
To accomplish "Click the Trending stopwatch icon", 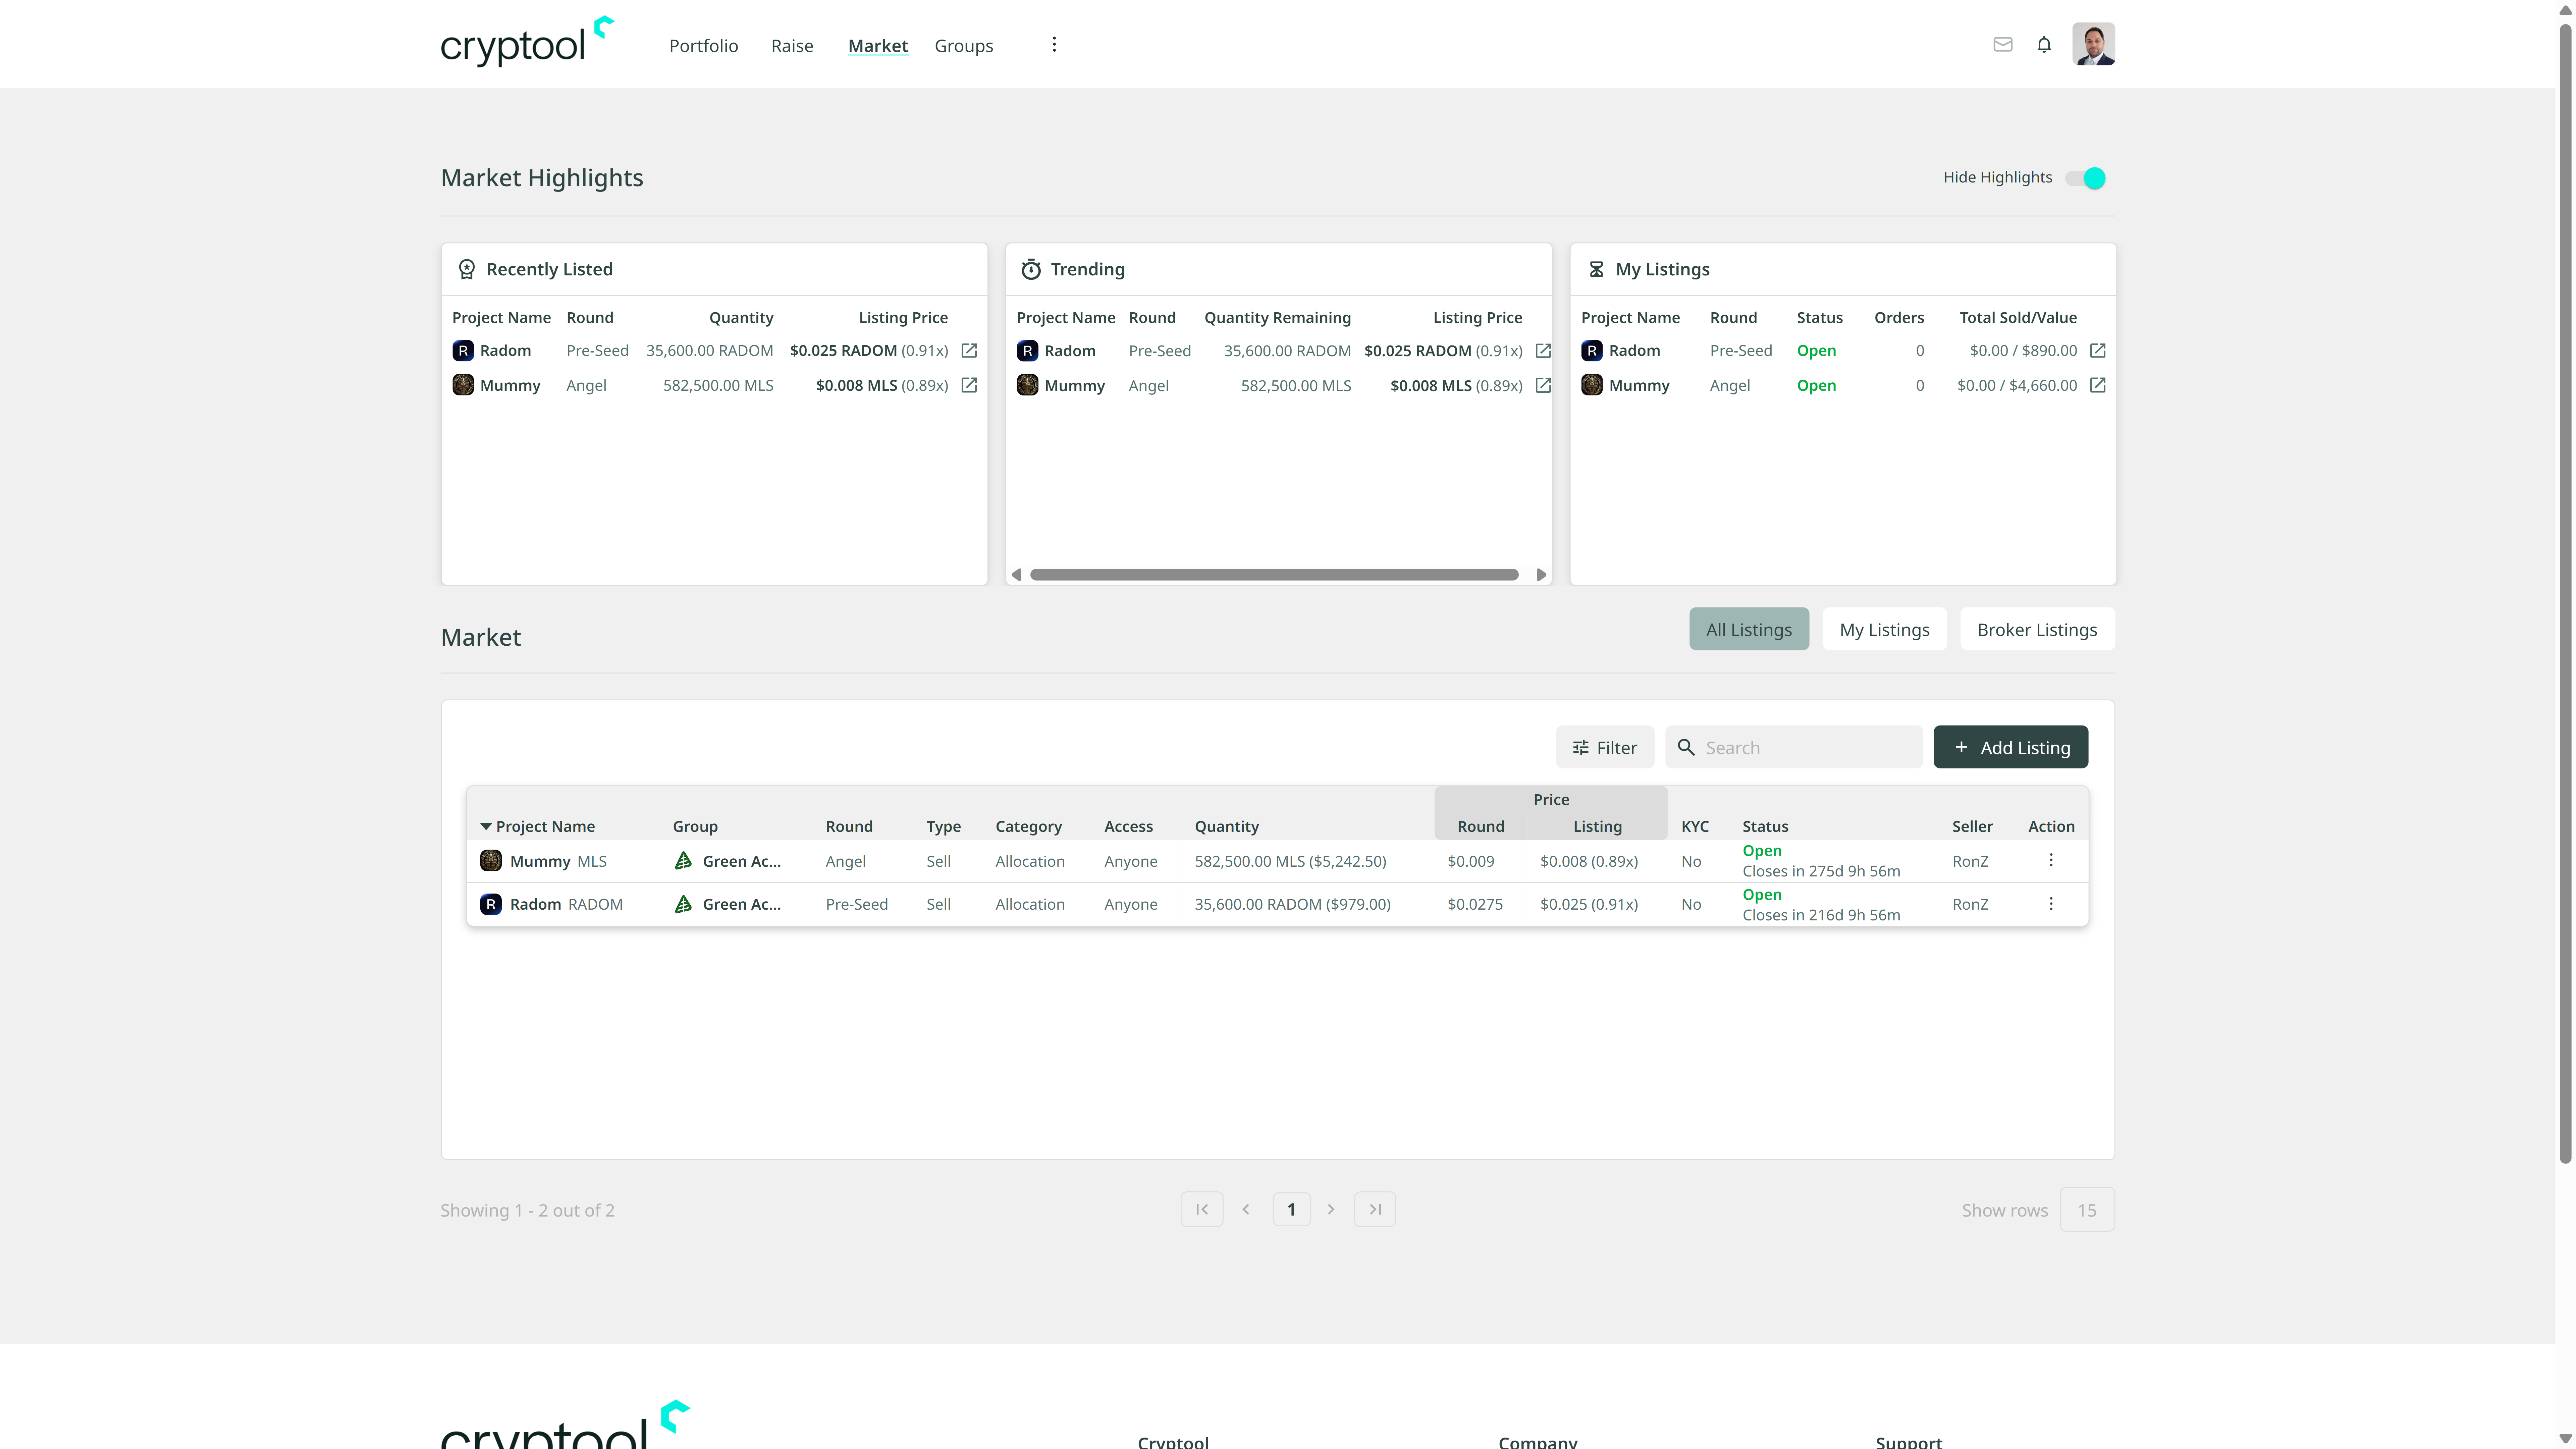I will click(1031, 269).
